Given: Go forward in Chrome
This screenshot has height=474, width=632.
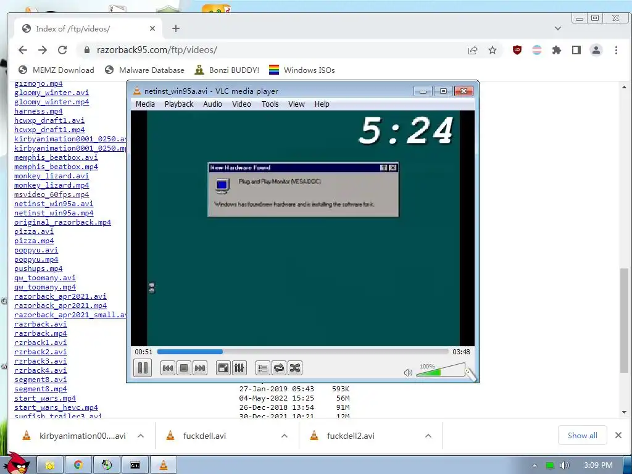Looking at the screenshot, I should 43,50.
